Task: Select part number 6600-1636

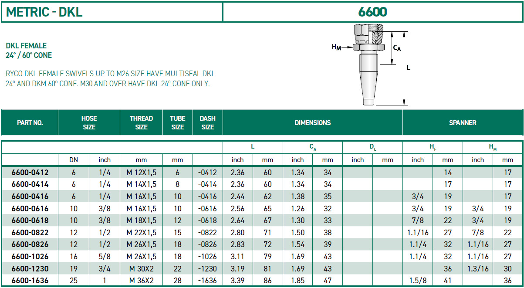Action: 30,280
